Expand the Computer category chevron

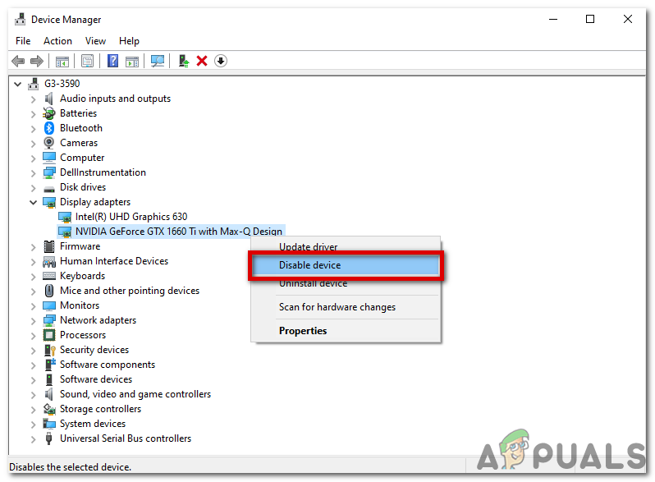coord(34,158)
